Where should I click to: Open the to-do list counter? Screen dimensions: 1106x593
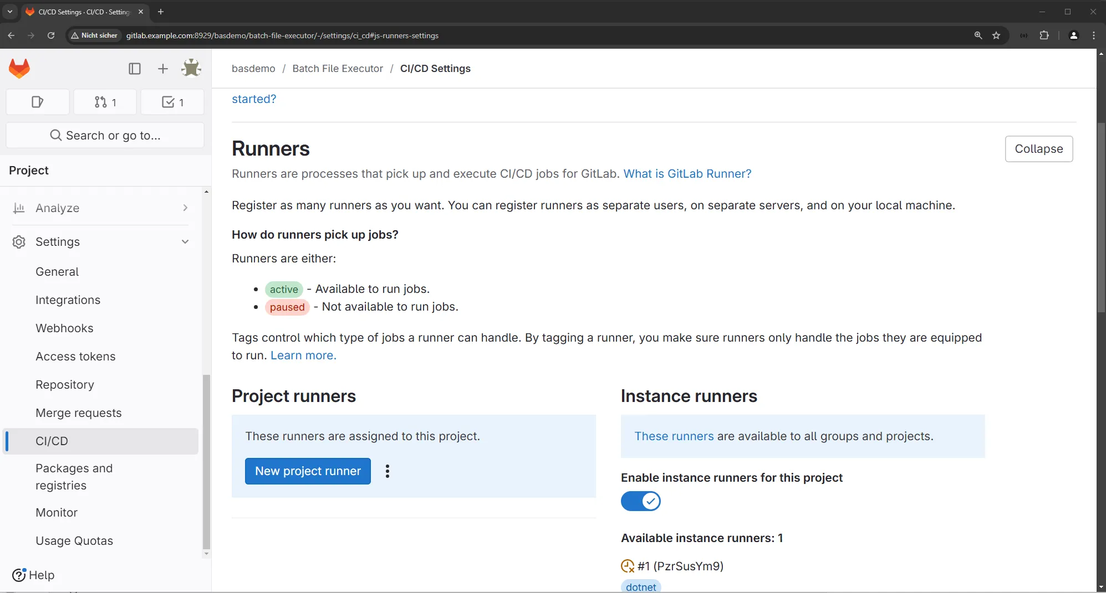[172, 102]
